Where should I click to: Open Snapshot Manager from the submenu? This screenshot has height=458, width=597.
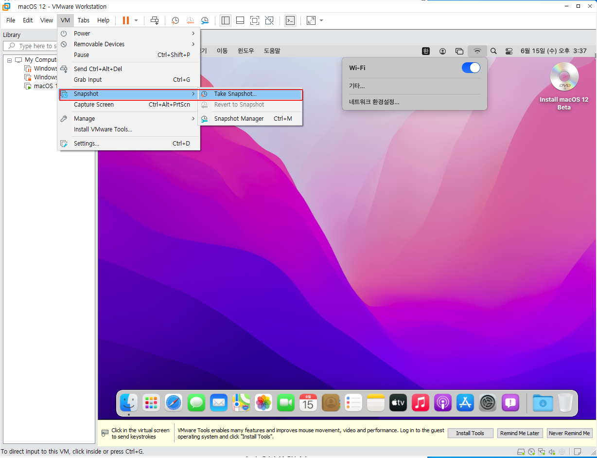[x=250, y=119]
